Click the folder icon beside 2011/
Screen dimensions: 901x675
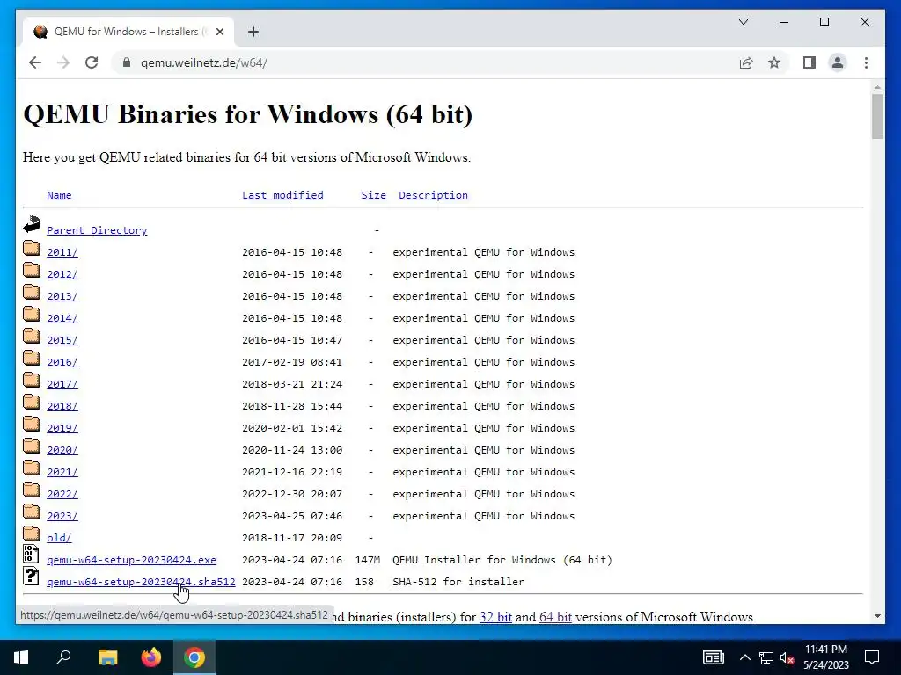point(32,248)
